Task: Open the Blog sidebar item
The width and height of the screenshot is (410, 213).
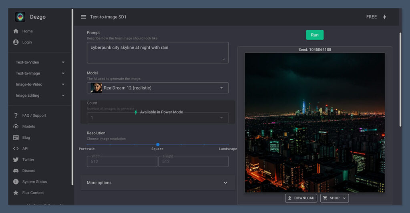Action: pos(26,137)
